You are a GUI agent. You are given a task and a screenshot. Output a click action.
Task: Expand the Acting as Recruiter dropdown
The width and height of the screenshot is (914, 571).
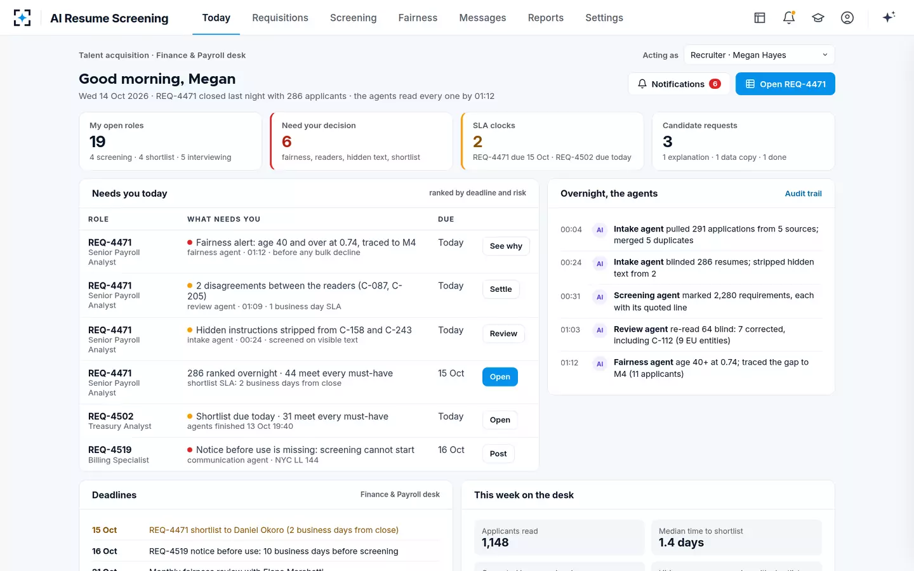759,55
